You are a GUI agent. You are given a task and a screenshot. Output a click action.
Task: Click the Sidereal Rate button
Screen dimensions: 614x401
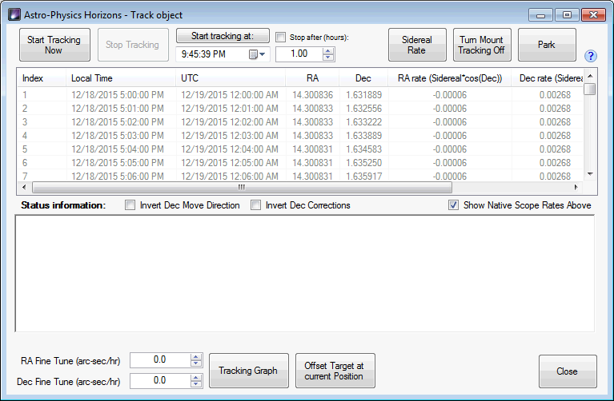[417, 45]
